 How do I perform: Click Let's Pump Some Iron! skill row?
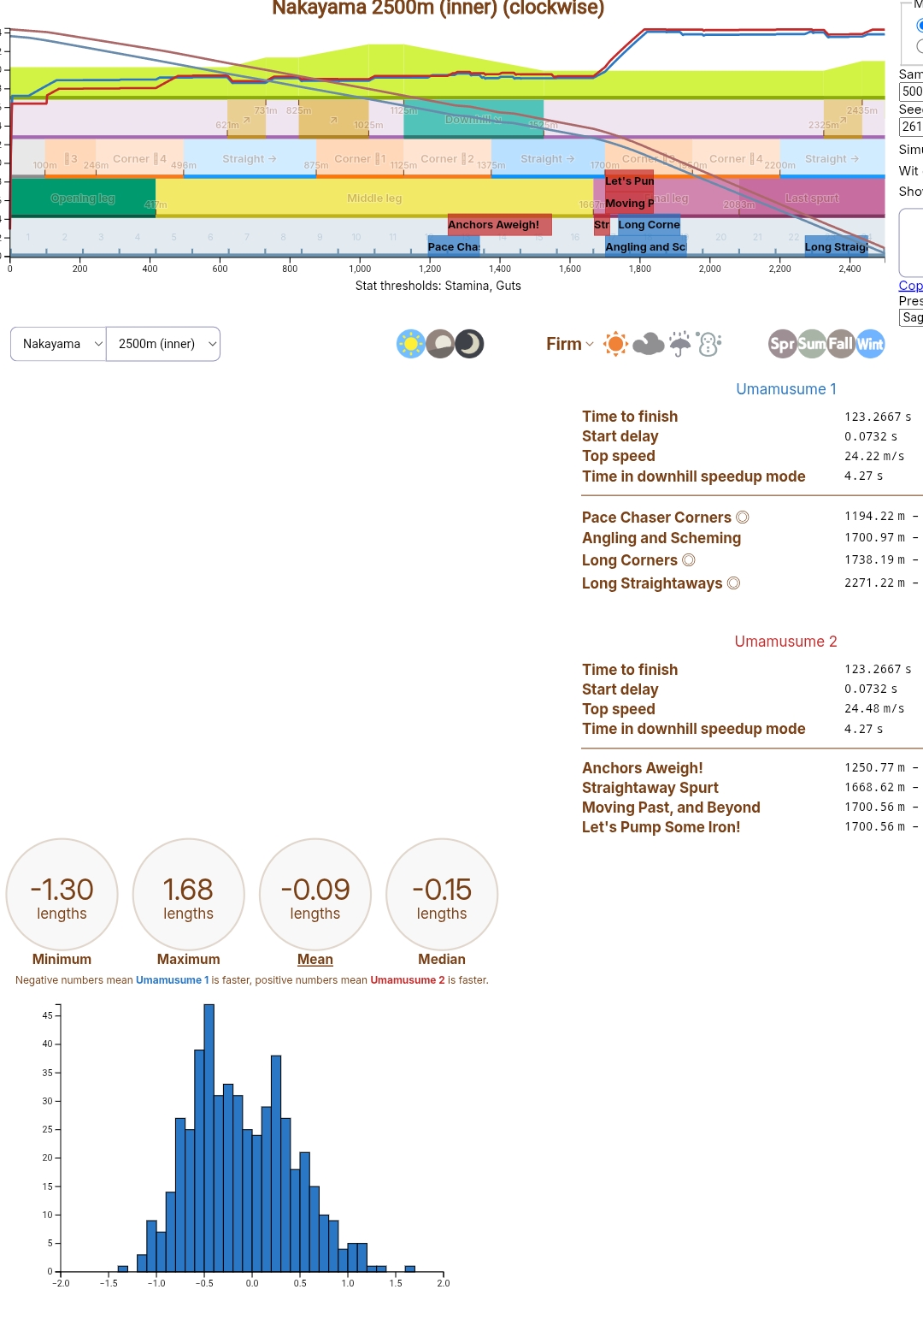[x=752, y=827]
